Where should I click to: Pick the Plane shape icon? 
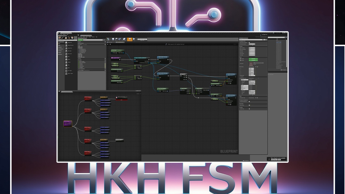click(x=66, y=68)
